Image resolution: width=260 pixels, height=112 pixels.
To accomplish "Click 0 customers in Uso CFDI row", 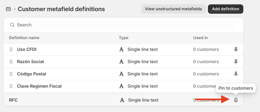I will pos(206,49).
